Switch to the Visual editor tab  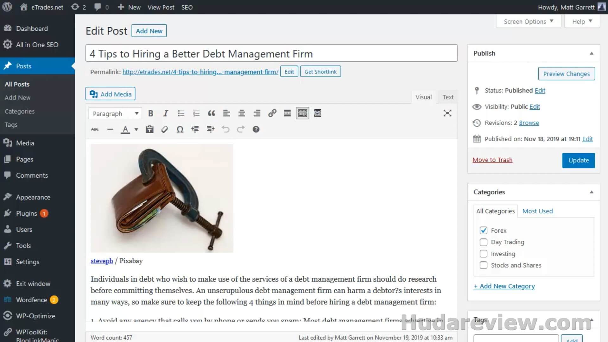pyautogui.click(x=423, y=97)
